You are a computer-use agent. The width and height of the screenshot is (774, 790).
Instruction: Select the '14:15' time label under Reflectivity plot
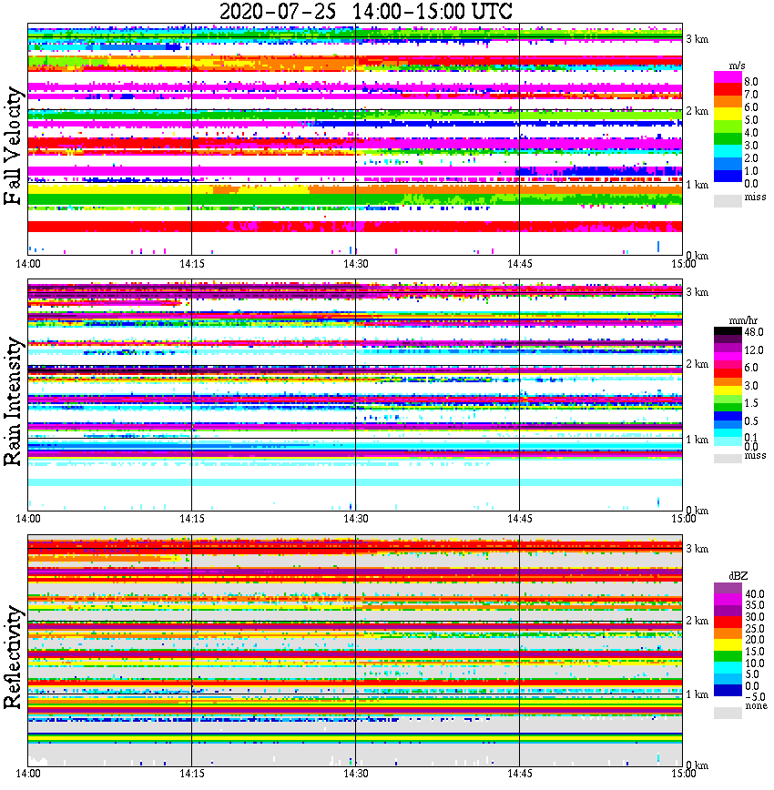[x=192, y=774]
